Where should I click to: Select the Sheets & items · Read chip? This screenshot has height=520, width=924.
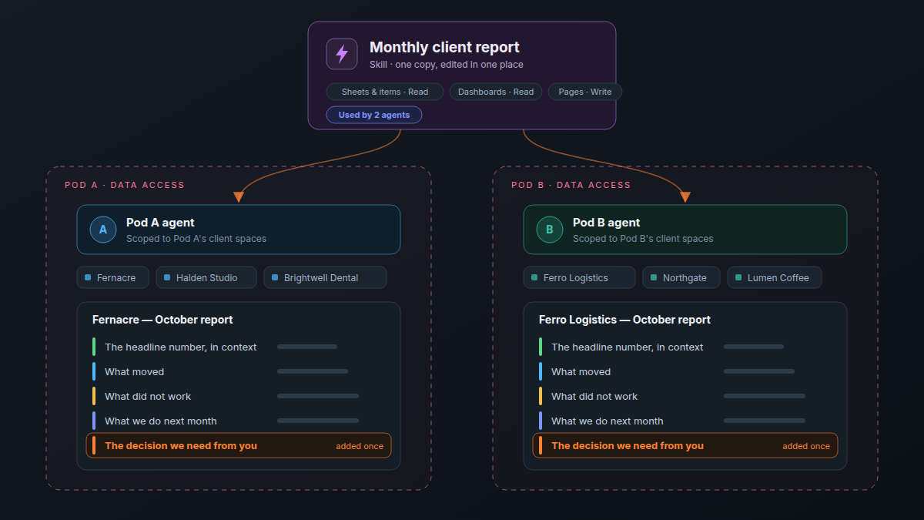(385, 92)
